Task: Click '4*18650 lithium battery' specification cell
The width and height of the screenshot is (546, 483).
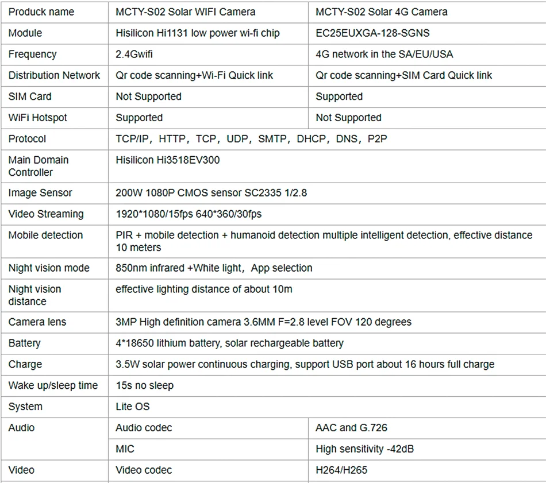Action: 327,343
